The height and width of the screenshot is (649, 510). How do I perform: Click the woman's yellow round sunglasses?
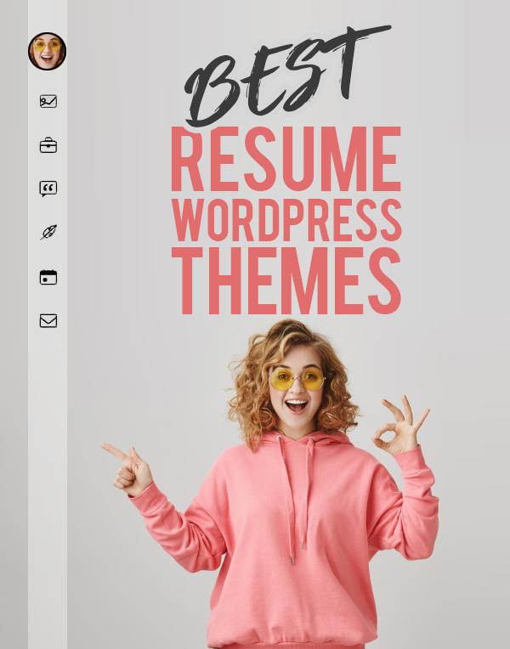click(297, 380)
